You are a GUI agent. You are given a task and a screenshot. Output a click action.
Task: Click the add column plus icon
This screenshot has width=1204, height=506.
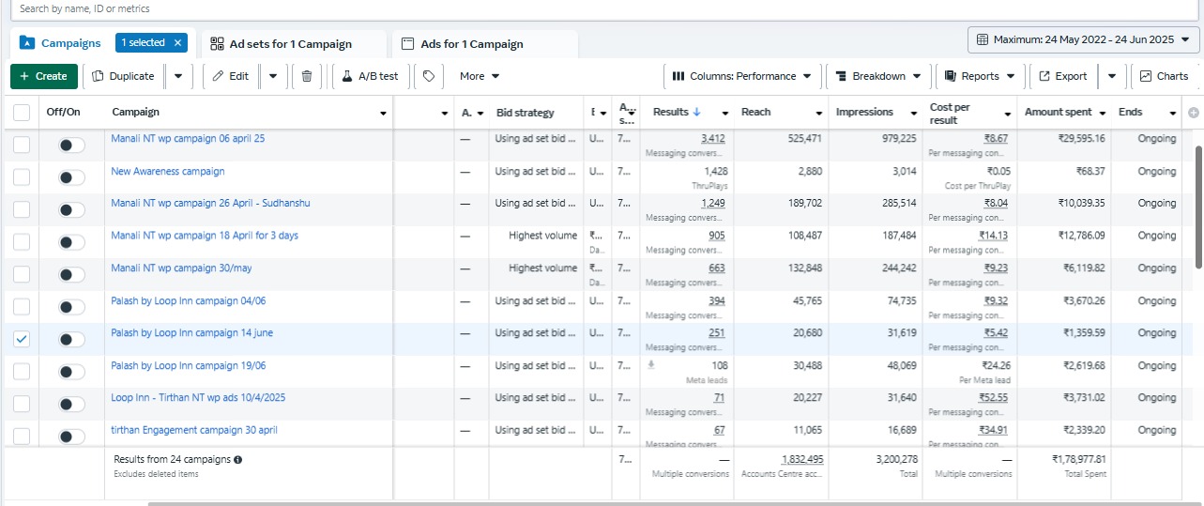(1194, 113)
